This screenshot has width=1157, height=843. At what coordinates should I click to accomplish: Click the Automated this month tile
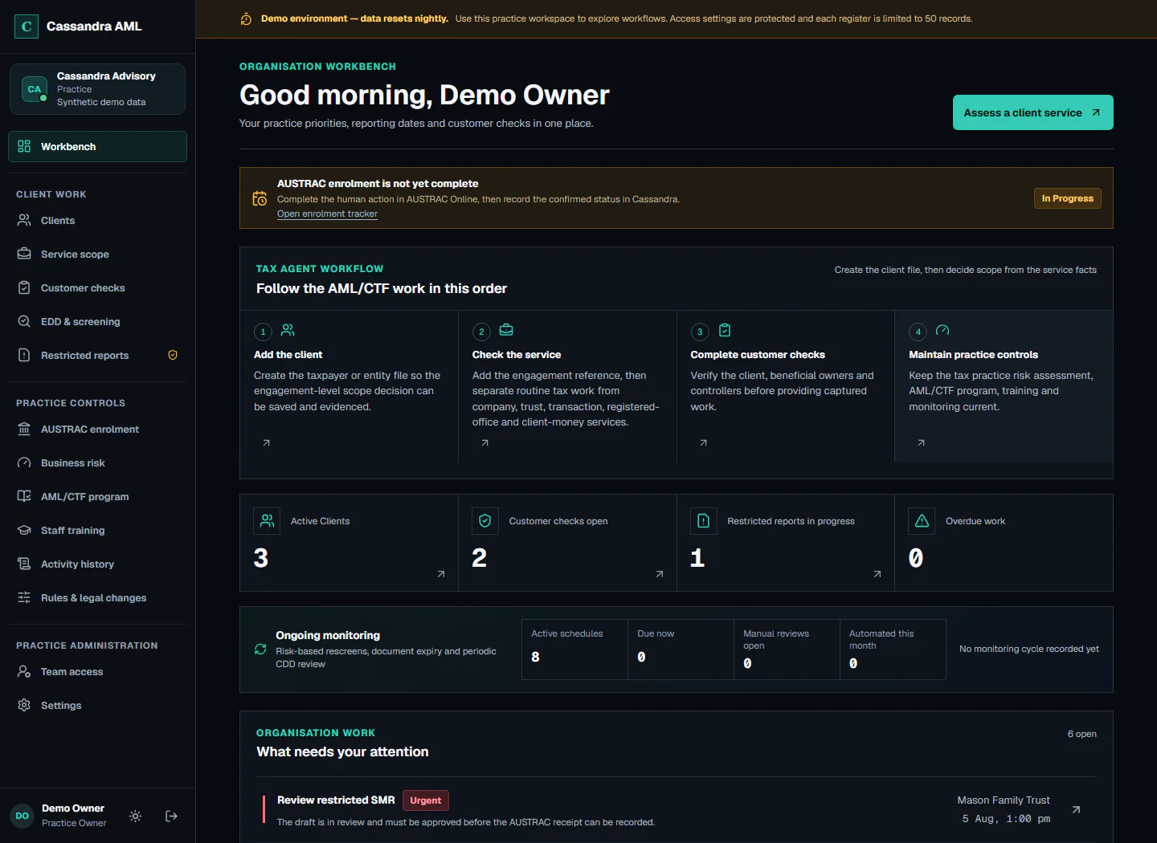893,650
